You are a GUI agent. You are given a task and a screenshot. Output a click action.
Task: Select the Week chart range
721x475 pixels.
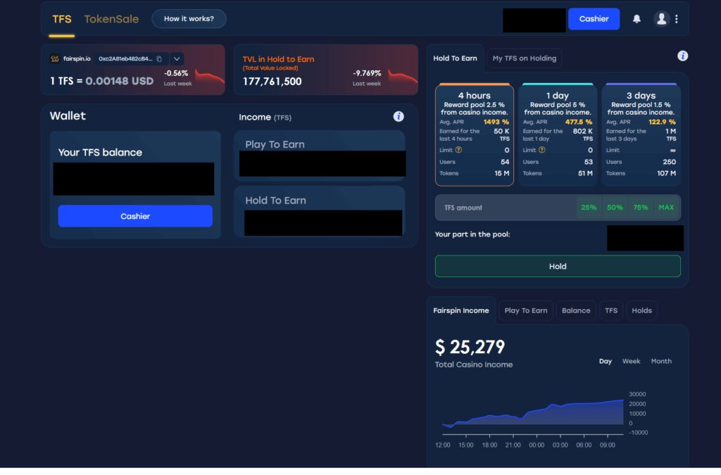[x=631, y=362]
